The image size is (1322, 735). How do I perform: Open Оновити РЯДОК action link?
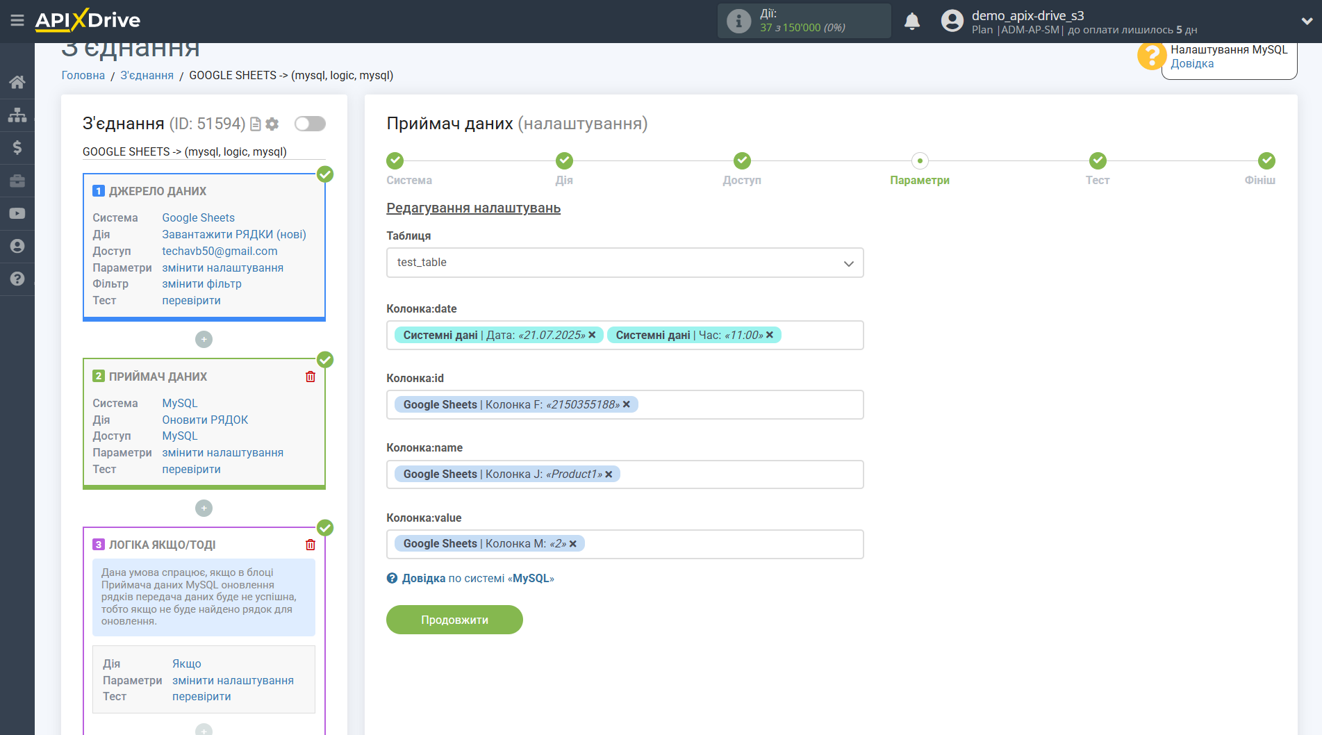(x=205, y=420)
